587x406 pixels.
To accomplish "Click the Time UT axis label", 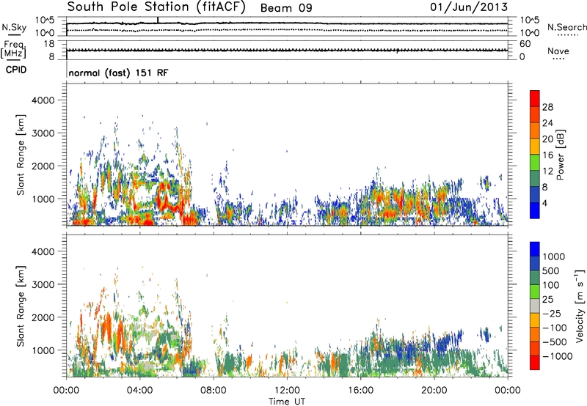I will tap(287, 401).
